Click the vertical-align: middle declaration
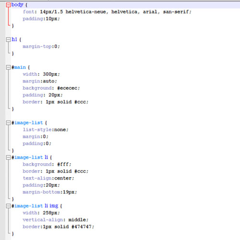The width and height of the screenshot is (240, 240). (x=55, y=220)
